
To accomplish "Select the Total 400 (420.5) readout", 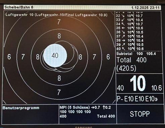I will tap(131, 64).
